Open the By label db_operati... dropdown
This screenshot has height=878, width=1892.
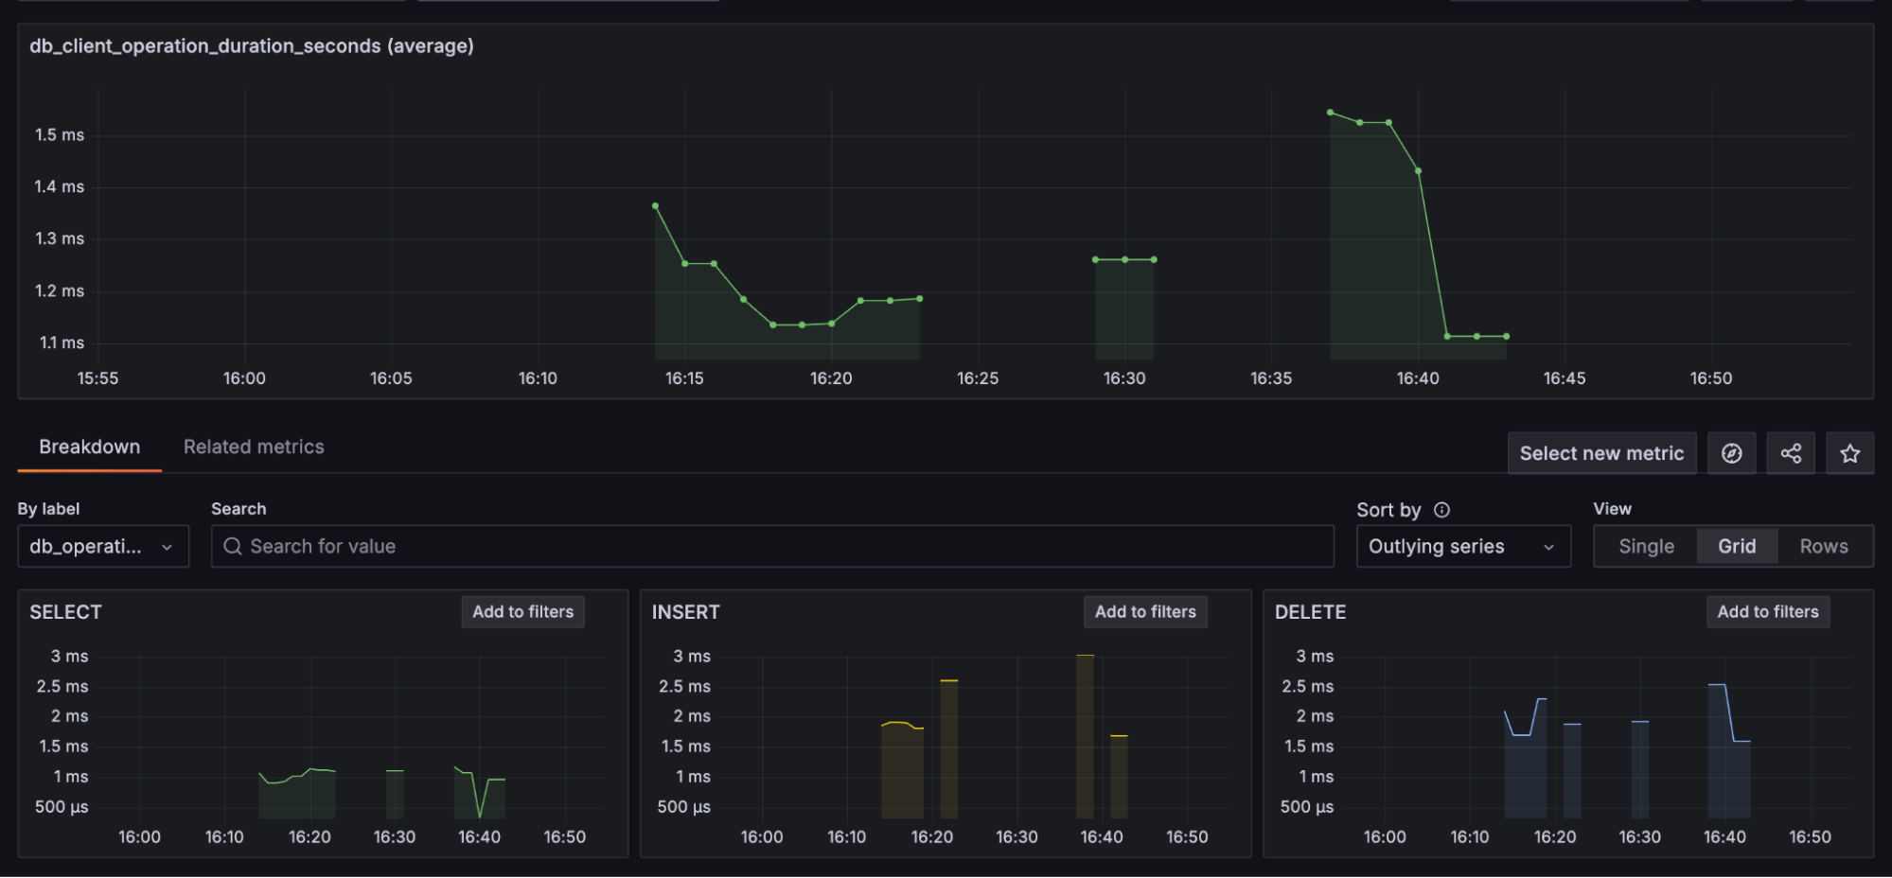(x=102, y=546)
